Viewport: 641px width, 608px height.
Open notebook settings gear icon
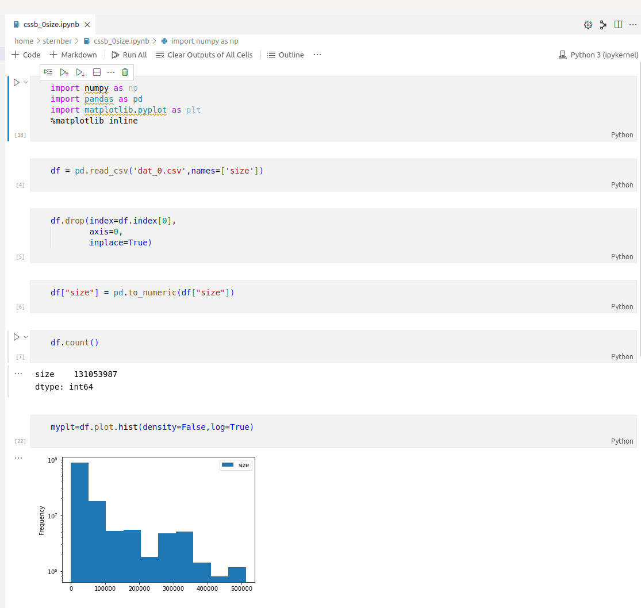point(588,25)
